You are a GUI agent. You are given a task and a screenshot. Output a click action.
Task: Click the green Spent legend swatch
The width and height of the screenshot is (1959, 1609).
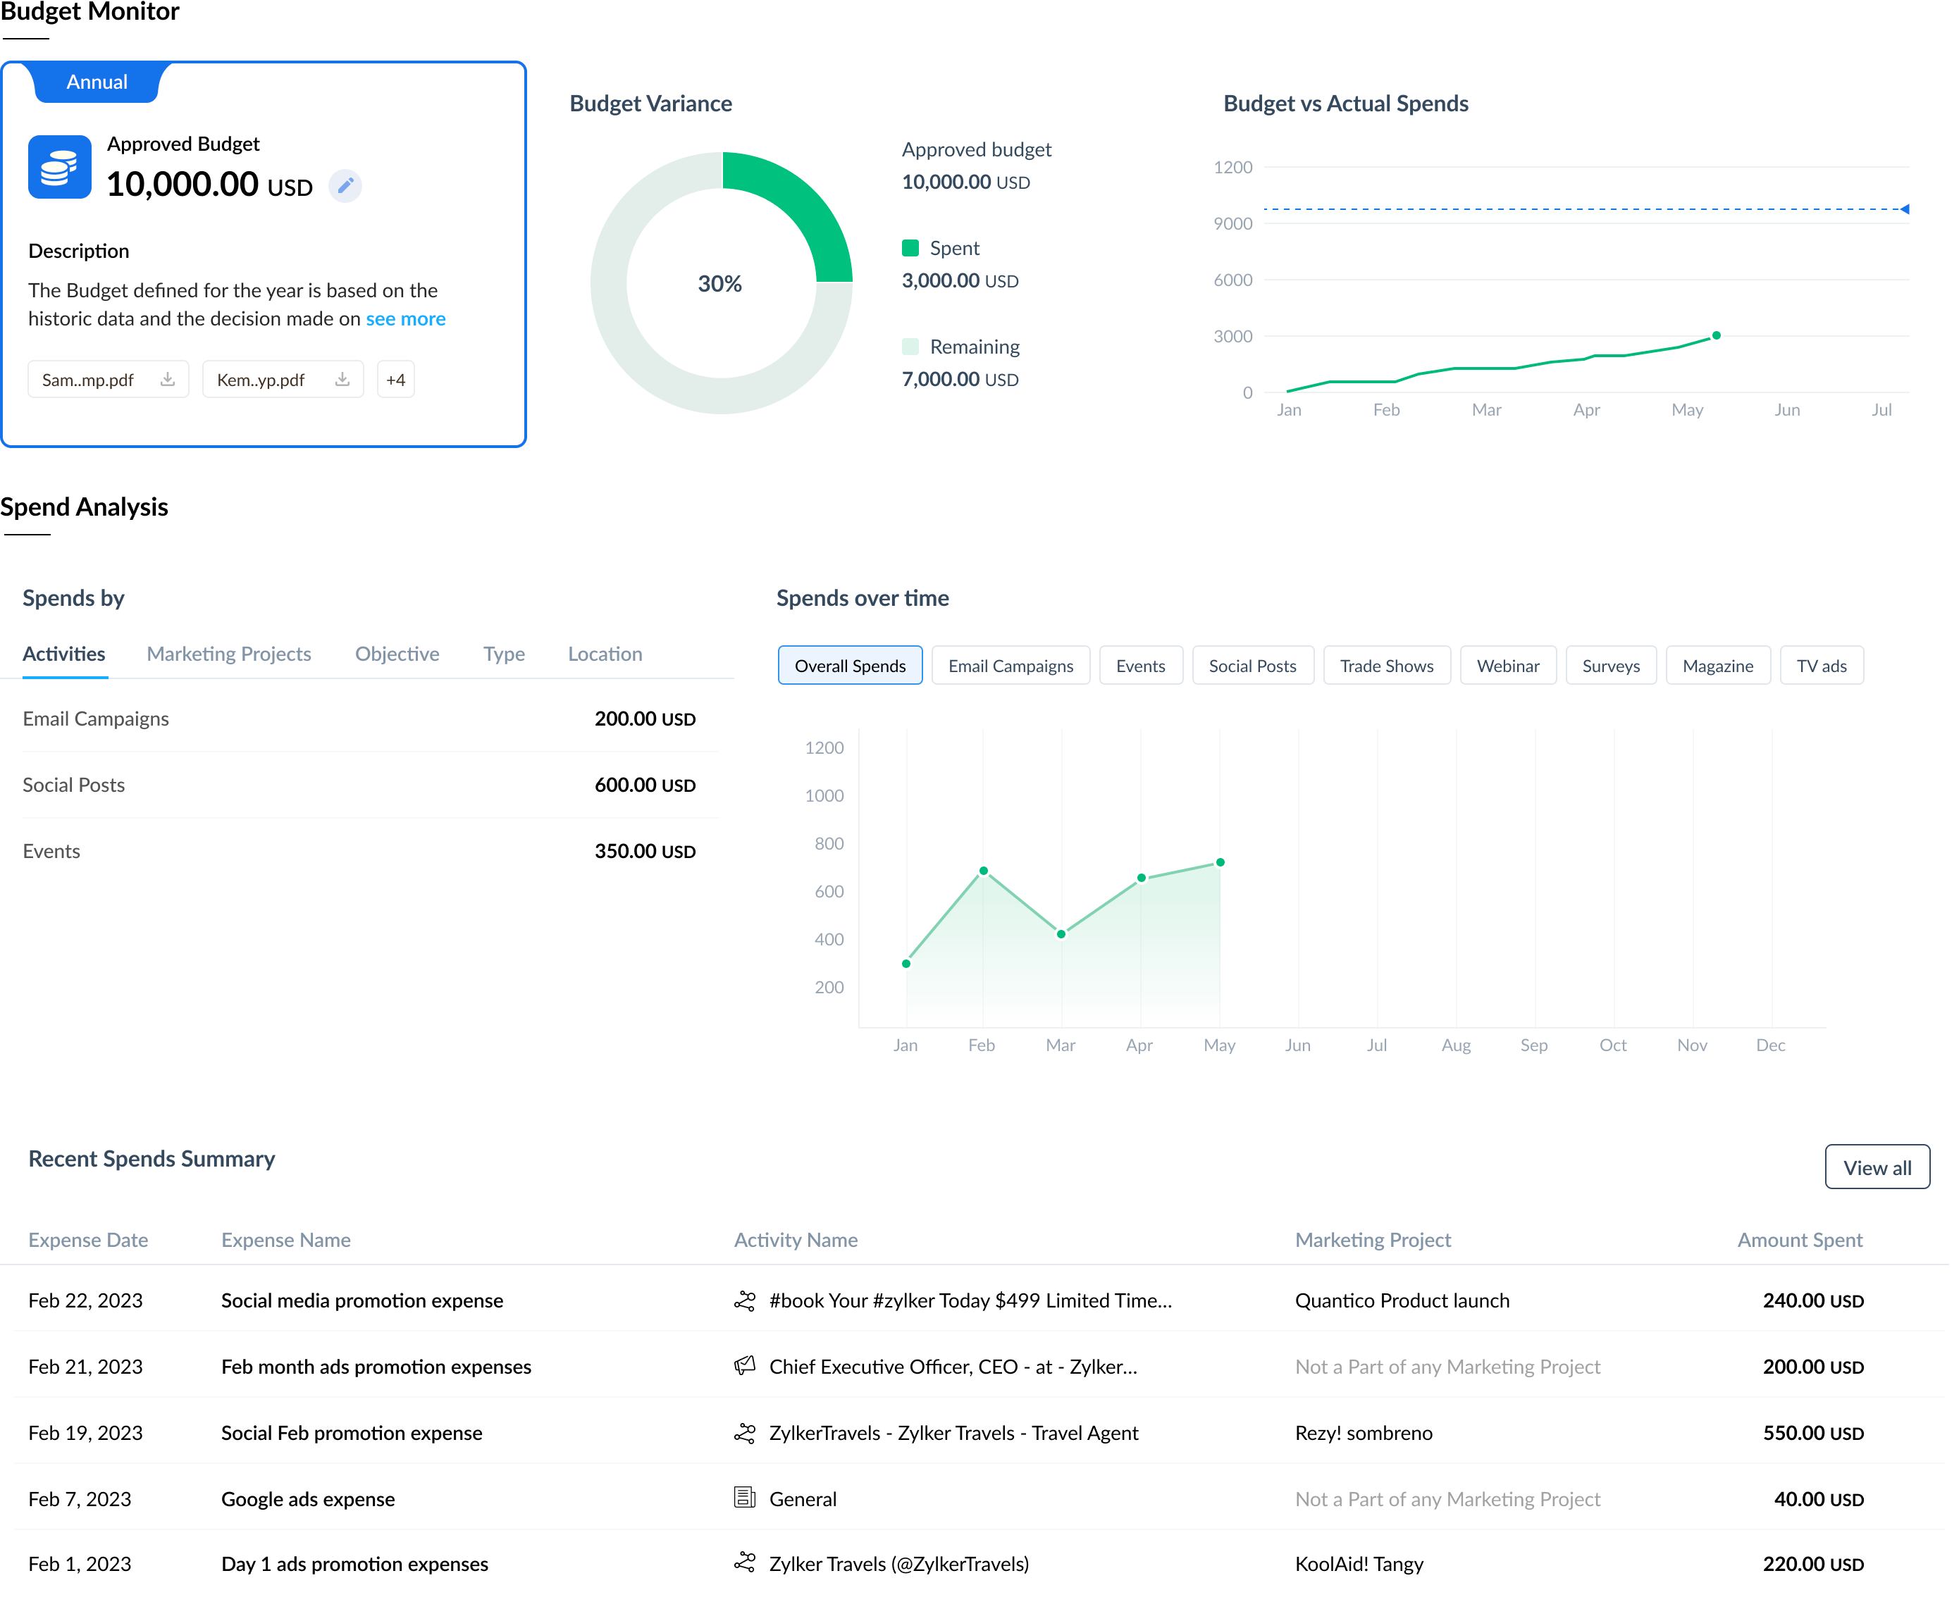coord(911,249)
